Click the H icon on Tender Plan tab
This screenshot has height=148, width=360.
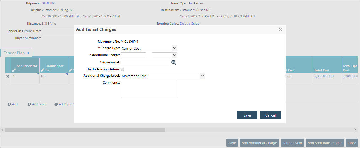pyautogui.click(x=28, y=53)
